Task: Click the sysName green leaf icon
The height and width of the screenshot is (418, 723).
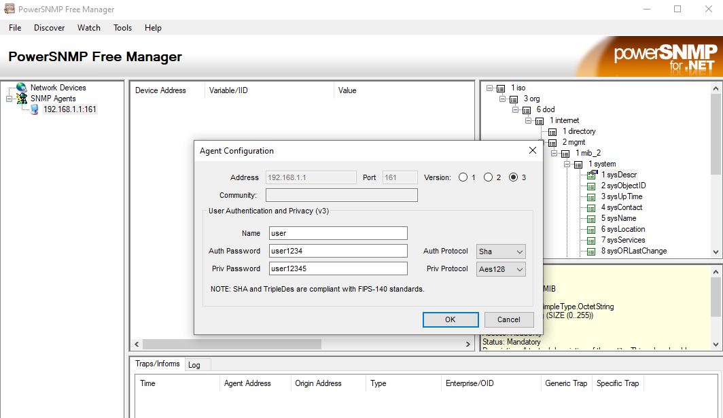Action: click(x=591, y=219)
